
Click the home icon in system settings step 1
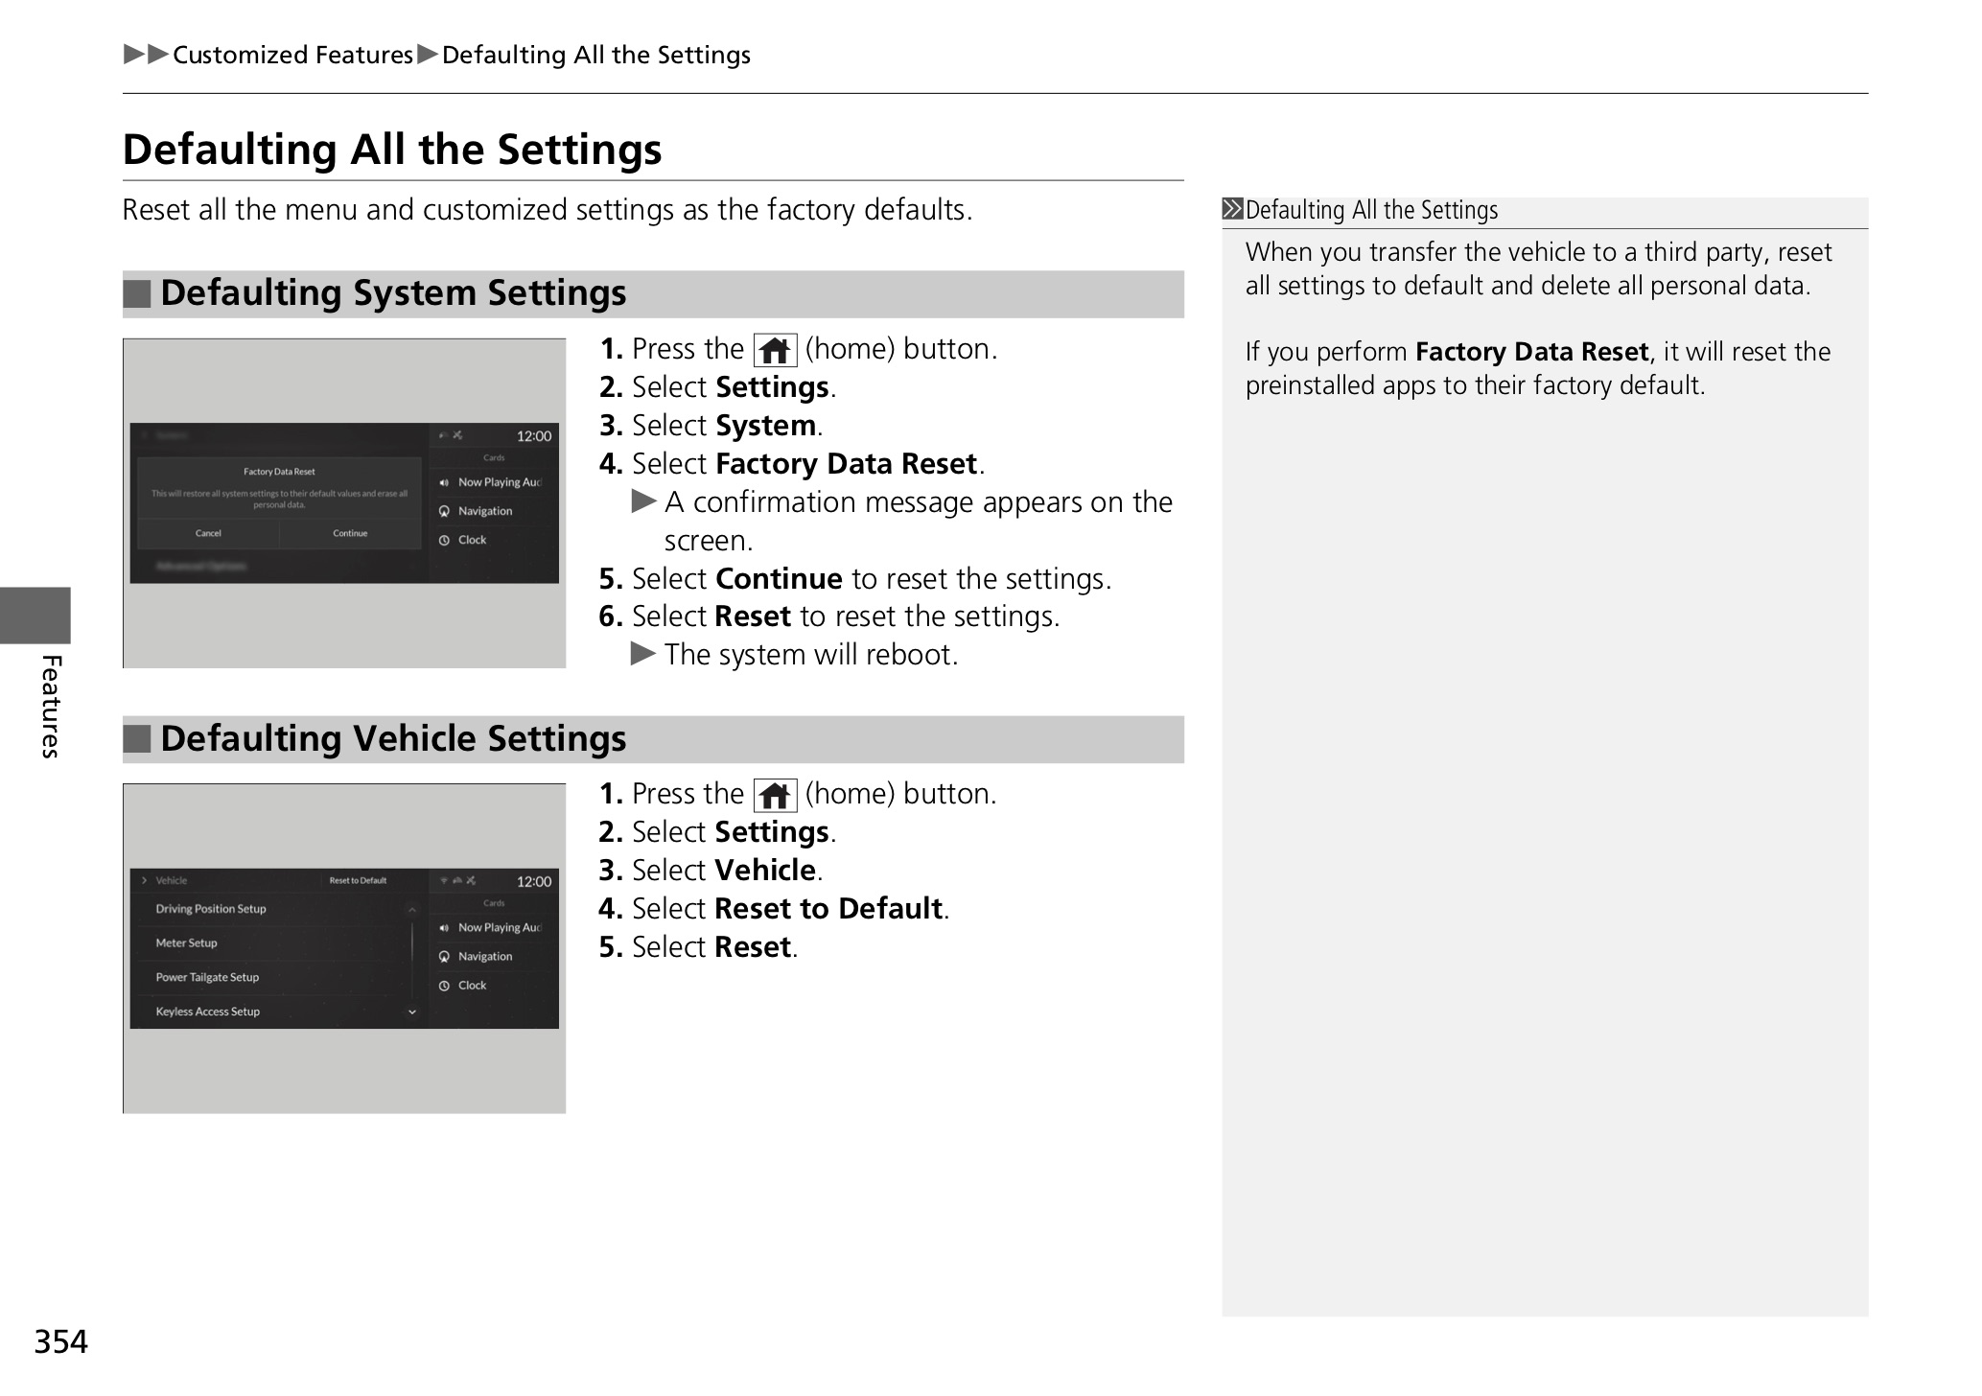775,351
